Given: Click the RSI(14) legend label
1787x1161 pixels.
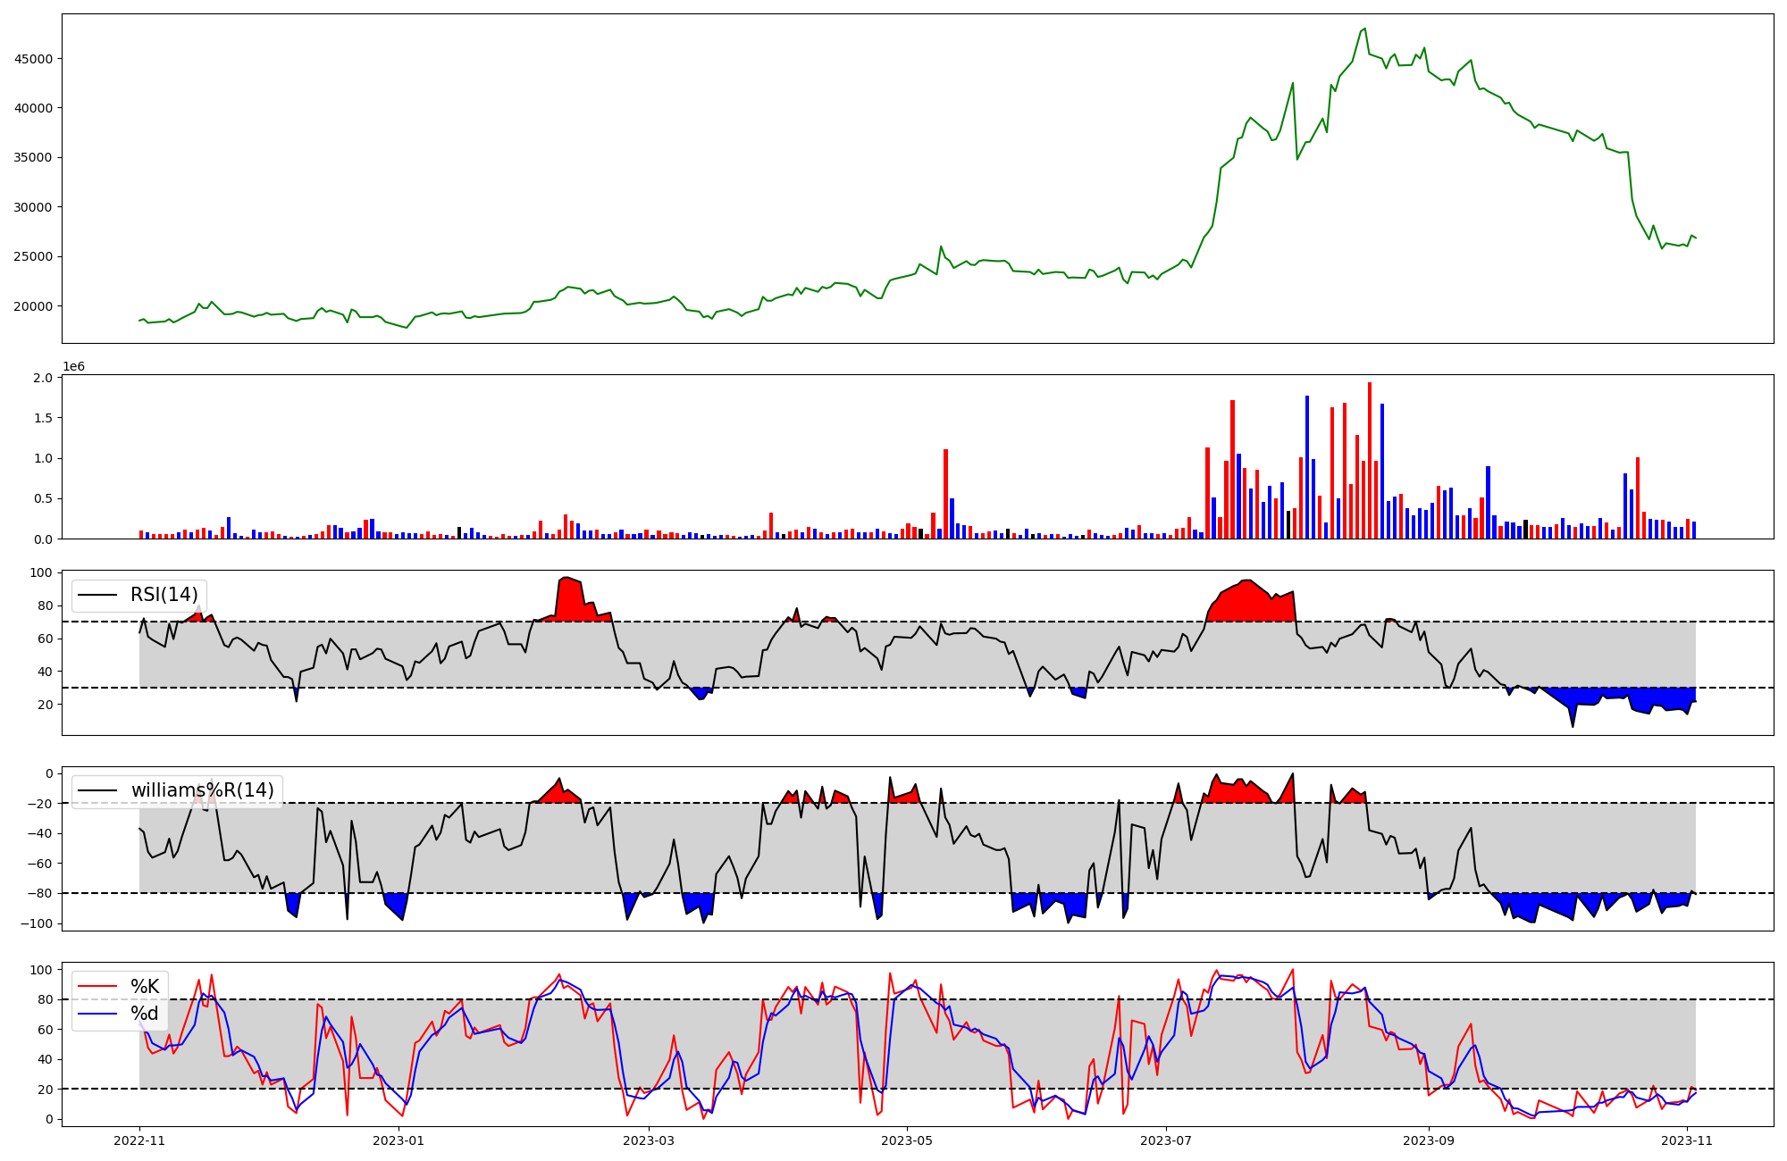Looking at the screenshot, I should point(164,595).
